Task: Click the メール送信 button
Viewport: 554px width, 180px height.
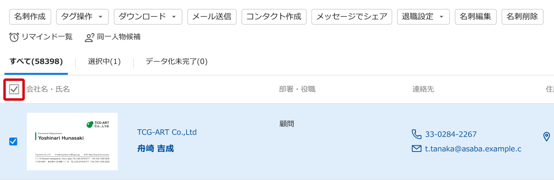Action: tap(212, 17)
